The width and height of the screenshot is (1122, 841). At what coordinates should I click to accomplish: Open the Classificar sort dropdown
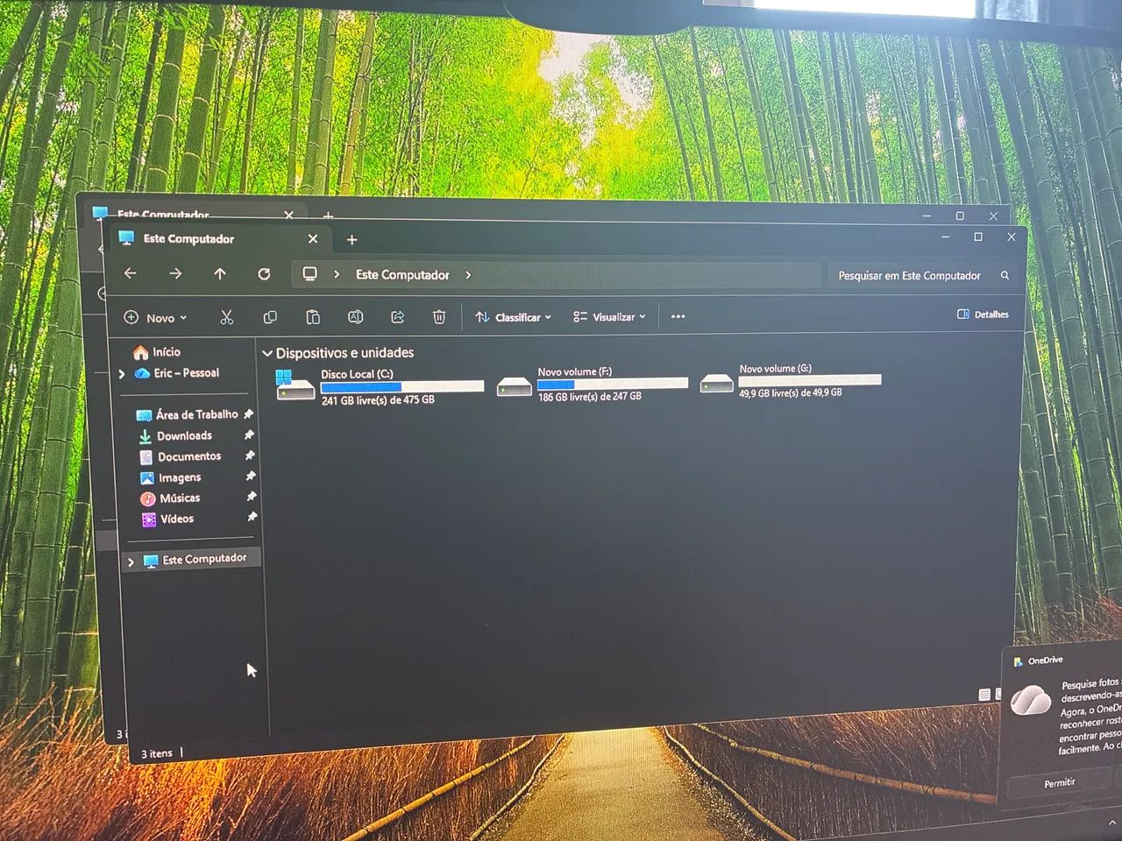click(x=513, y=317)
